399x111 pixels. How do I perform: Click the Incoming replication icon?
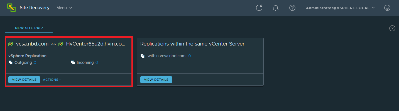73,62
